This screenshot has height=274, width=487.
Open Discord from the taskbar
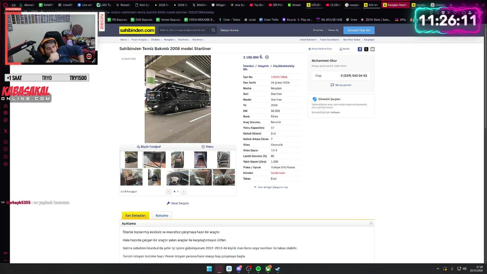click(x=239, y=269)
